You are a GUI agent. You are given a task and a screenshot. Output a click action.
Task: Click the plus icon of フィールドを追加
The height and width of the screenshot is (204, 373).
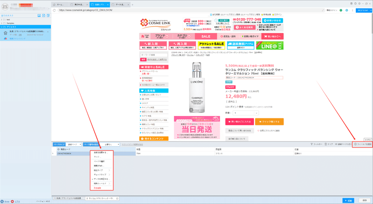355,144
